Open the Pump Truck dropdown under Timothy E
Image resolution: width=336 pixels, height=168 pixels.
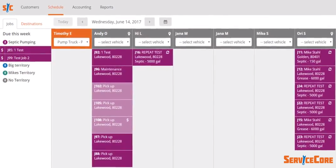point(71,42)
